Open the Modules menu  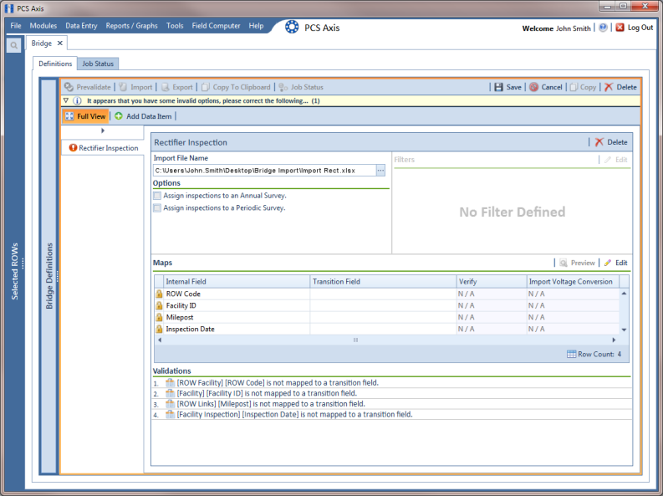pos(43,26)
